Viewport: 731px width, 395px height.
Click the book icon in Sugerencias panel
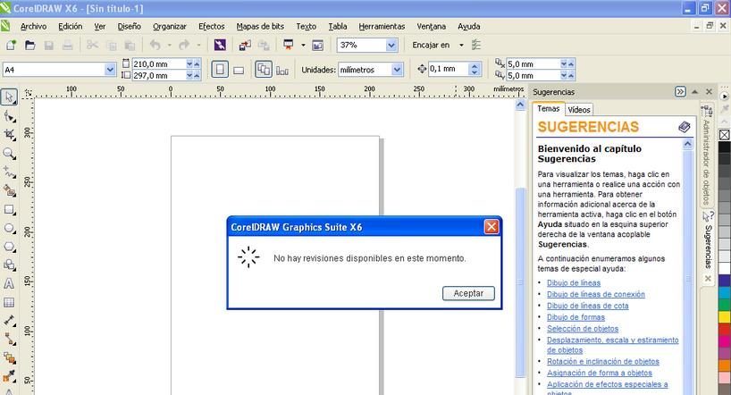click(x=684, y=127)
